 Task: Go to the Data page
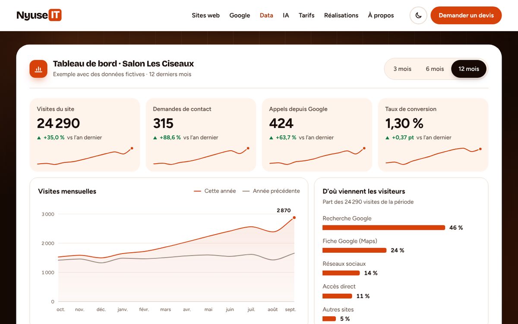(266, 15)
